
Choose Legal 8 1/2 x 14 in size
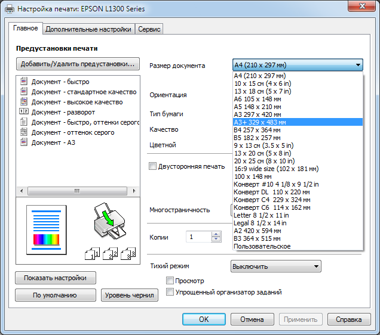coord(298,223)
